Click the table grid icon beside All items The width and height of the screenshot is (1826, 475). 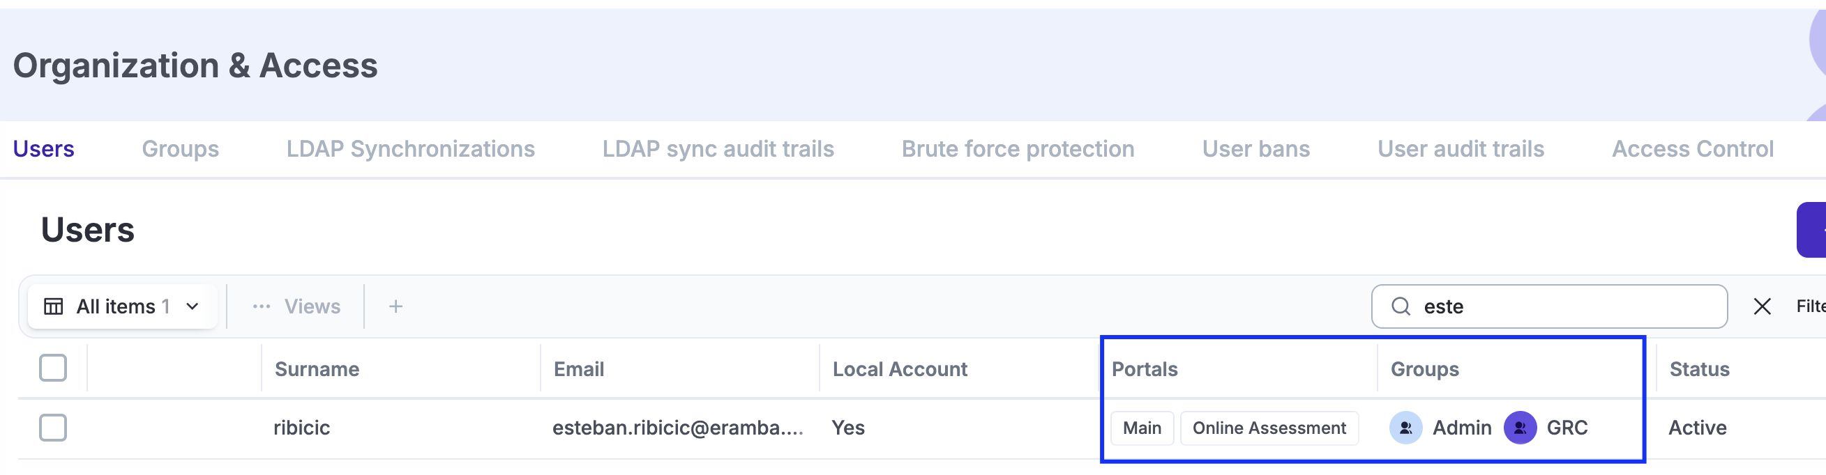tap(53, 306)
